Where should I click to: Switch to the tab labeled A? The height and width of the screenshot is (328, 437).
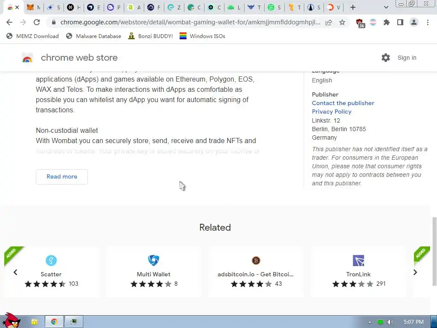tap(134, 8)
